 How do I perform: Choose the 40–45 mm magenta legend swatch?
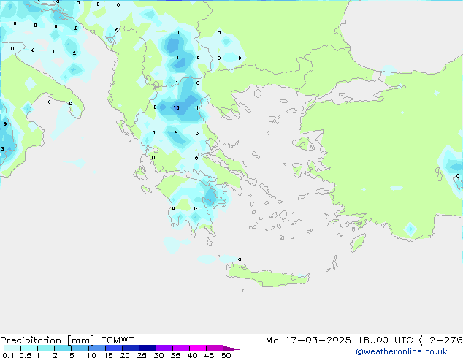198,349
